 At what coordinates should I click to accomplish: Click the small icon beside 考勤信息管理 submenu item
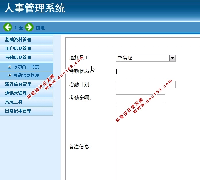(10, 76)
